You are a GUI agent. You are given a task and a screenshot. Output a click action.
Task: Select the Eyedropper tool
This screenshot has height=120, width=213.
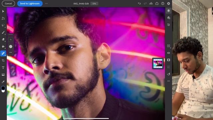[x=3, y=82]
